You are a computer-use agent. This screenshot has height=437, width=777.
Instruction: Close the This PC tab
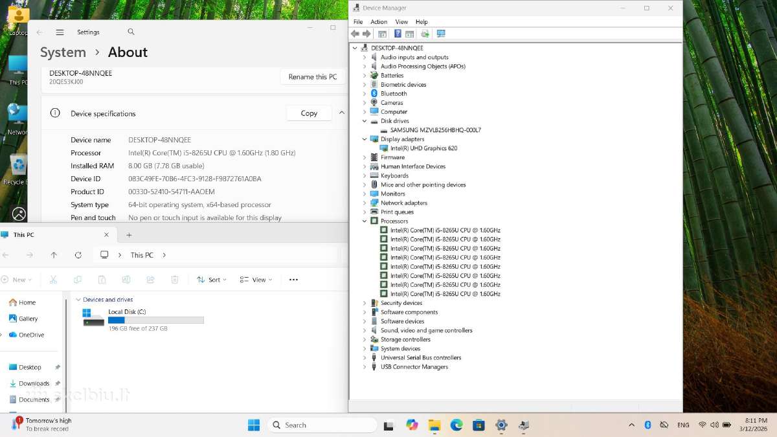pos(107,234)
